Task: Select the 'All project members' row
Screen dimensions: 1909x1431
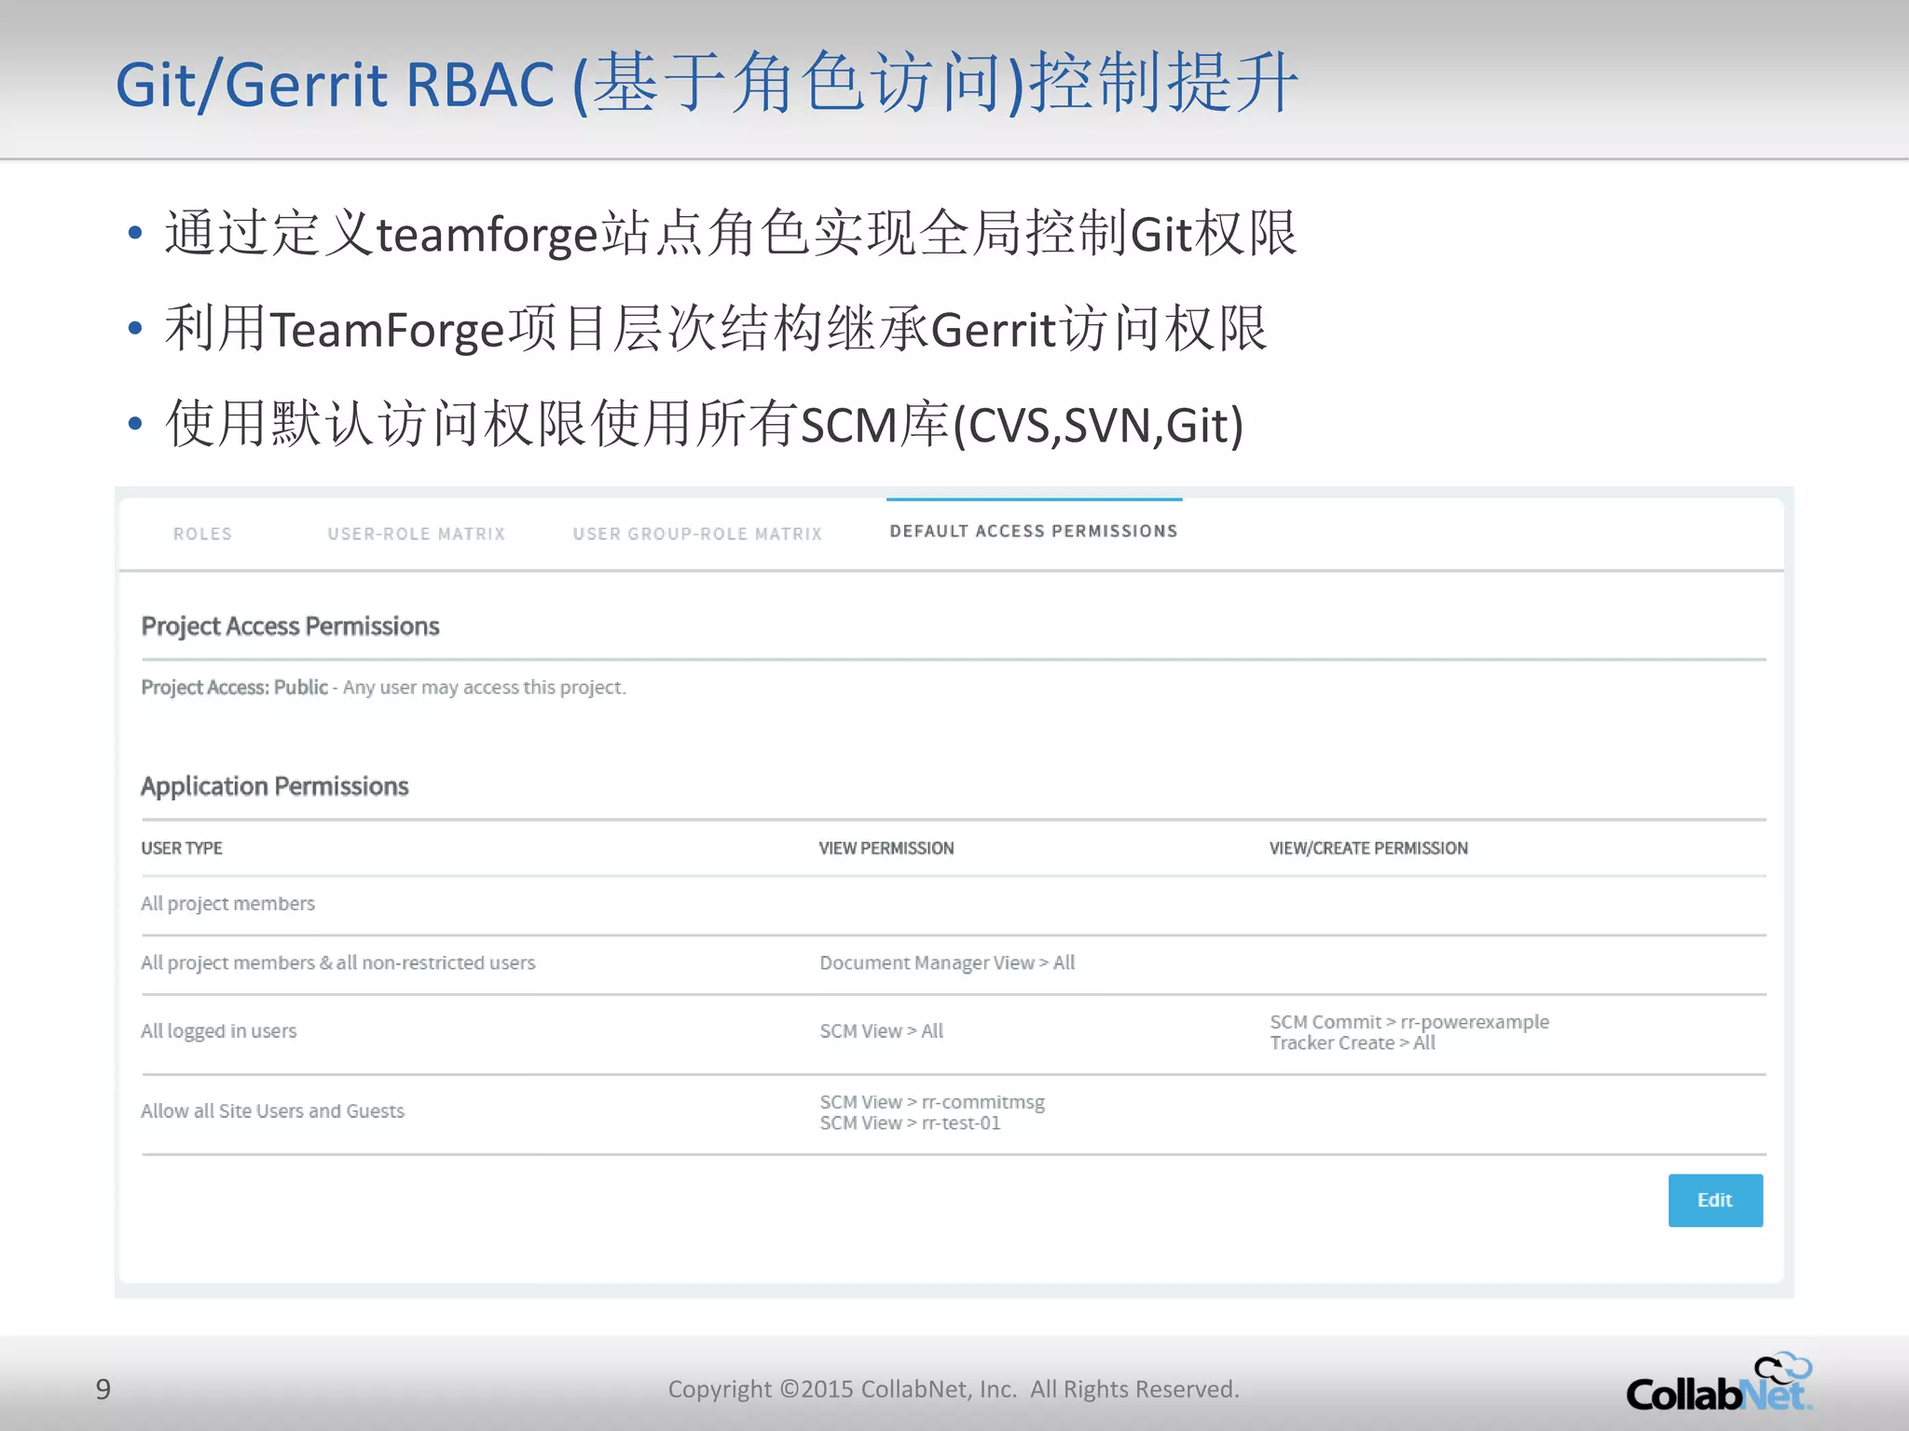Action: click(954, 904)
